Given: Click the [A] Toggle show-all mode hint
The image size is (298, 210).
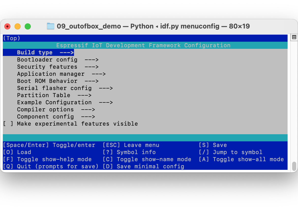Looking at the screenshot, I should coord(241,159).
